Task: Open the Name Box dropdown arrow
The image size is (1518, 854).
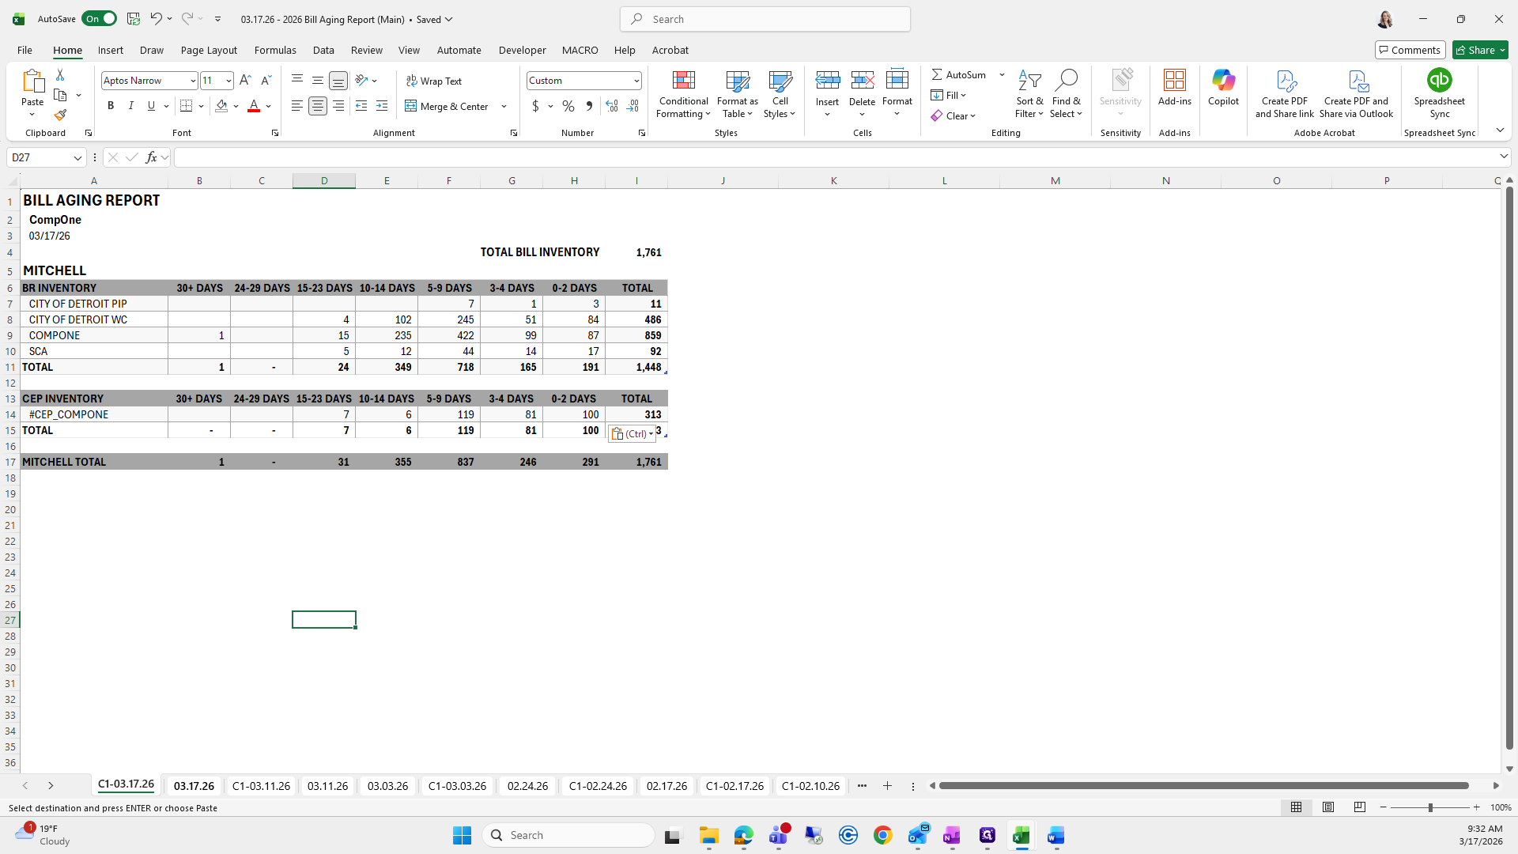Action: pyautogui.click(x=77, y=157)
